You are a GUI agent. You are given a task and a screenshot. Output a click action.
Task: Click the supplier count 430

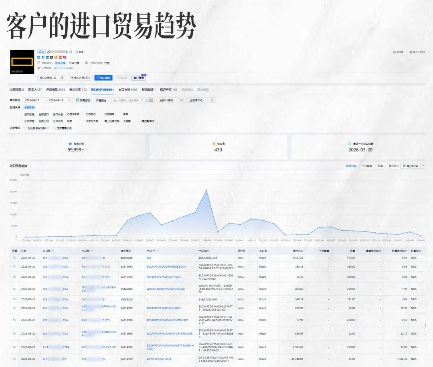coord(218,150)
